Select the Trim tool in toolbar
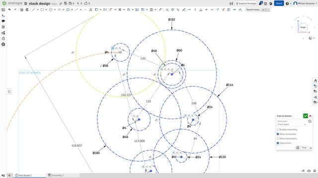Image resolution: width=318 pixels, height=178 pixels. [x=120, y=9]
